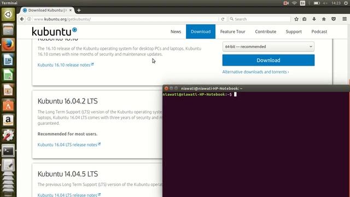This screenshot has width=350, height=197.
Task: Click the kubuntu logo
Action: pyautogui.click(x=55, y=31)
